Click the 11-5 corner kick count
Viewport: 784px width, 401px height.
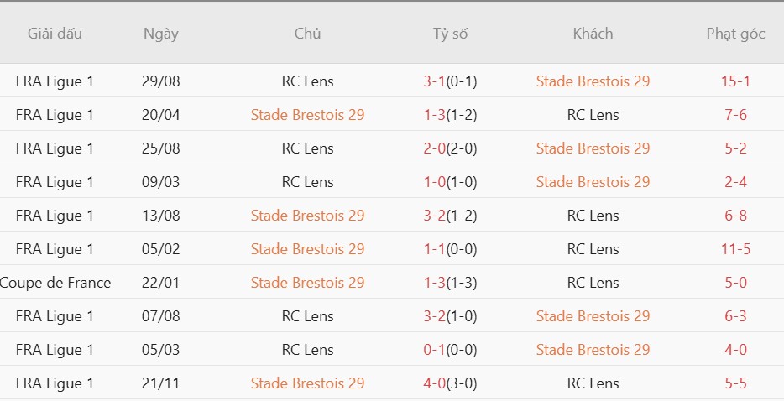[x=735, y=249]
